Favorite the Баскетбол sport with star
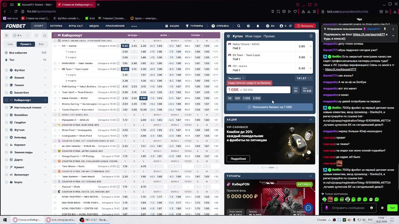Screen dimensions: 399x224 tap(6, 93)
